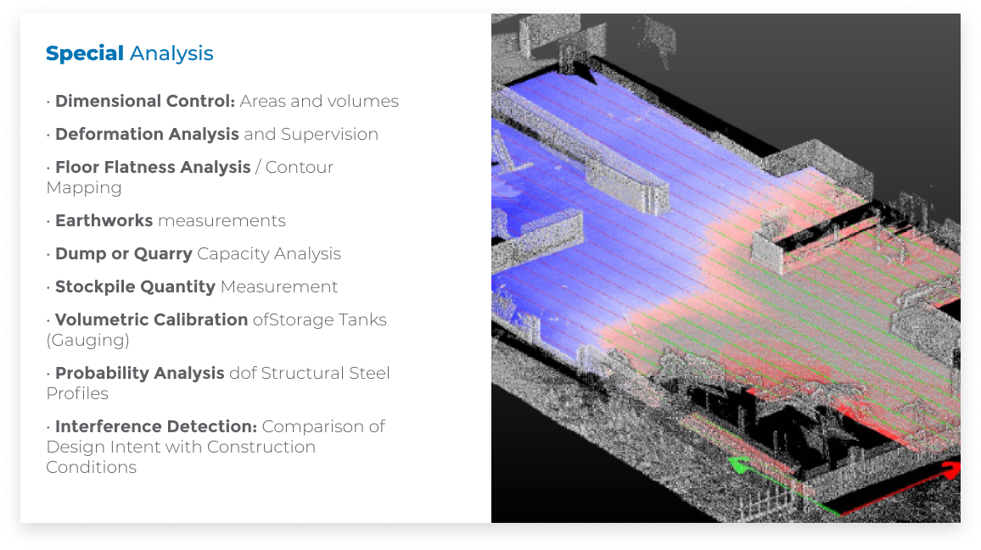Select the Volumetric Calibration bullet text
The image size is (981, 550).
click(216, 319)
